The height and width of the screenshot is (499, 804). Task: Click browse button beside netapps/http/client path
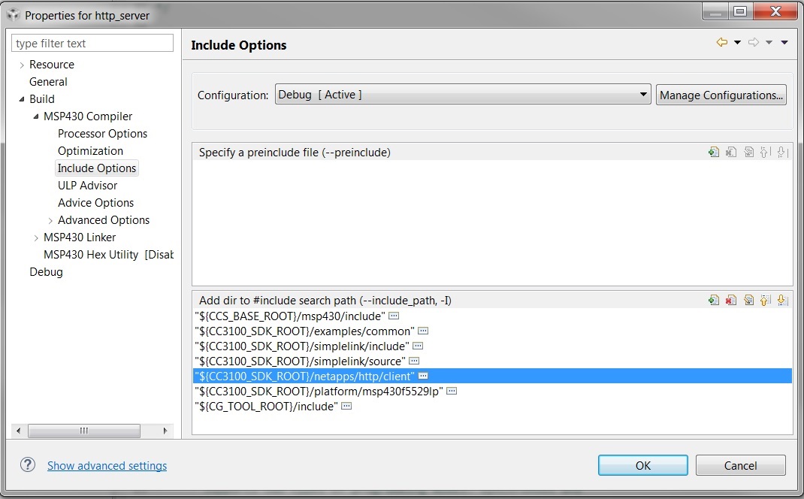coord(423,376)
